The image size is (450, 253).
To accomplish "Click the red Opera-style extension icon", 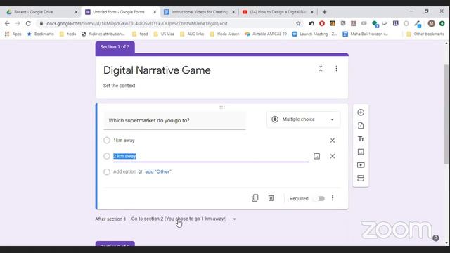I will pyautogui.click(x=322, y=23).
